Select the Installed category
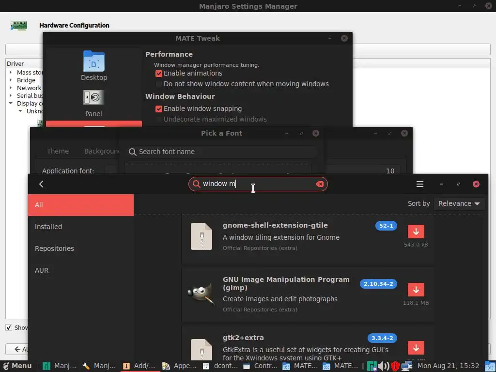Screen dimensions: 496x372 (81, 227)
